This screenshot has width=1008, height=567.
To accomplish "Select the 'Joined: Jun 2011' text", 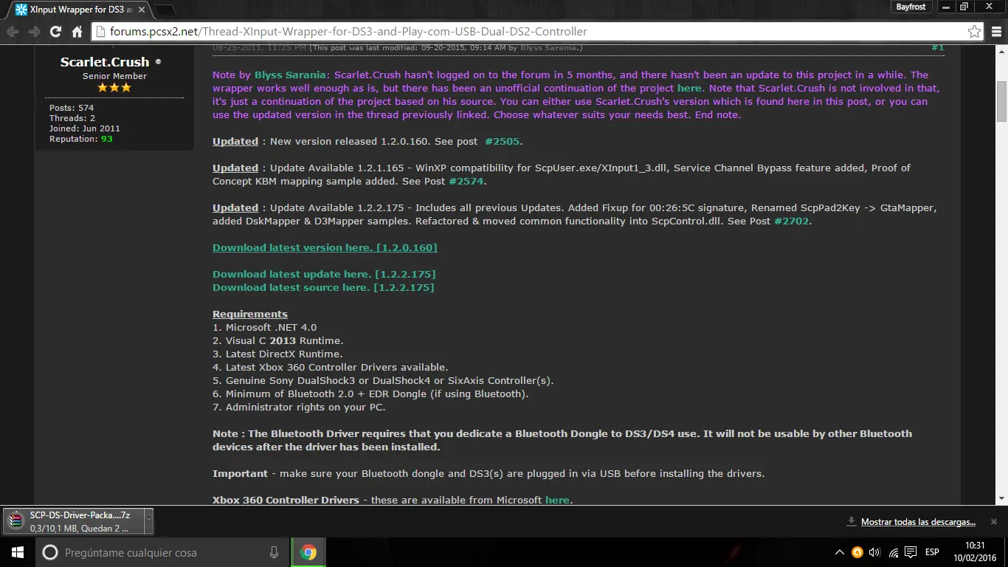I will coord(85,128).
